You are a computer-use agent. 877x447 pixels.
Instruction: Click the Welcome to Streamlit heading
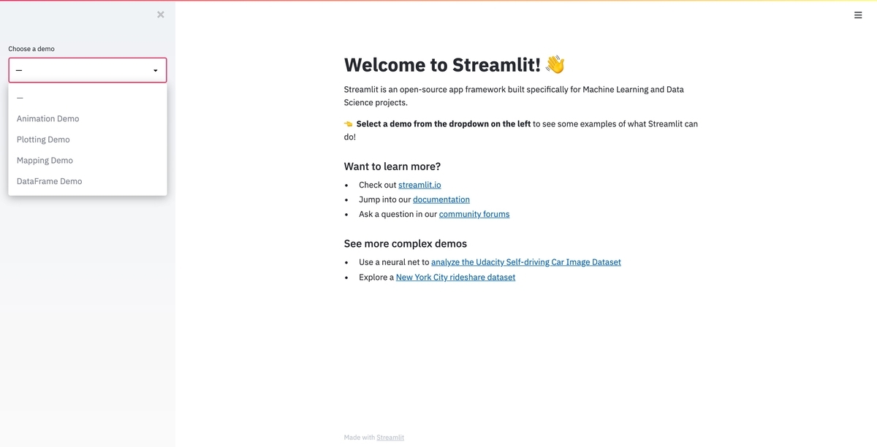(x=442, y=64)
